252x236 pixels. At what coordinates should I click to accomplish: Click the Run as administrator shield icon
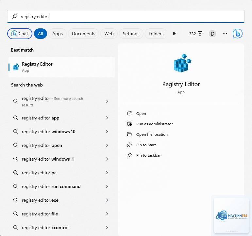coord(129,124)
